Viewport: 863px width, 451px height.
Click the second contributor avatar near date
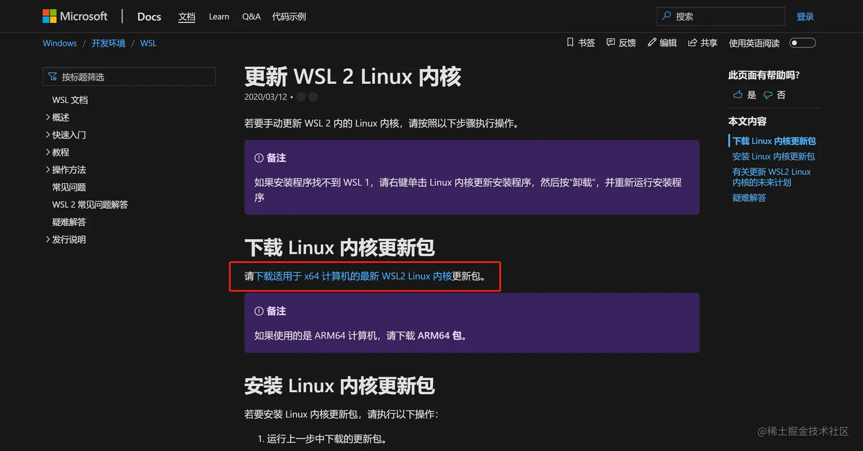[313, 97]
